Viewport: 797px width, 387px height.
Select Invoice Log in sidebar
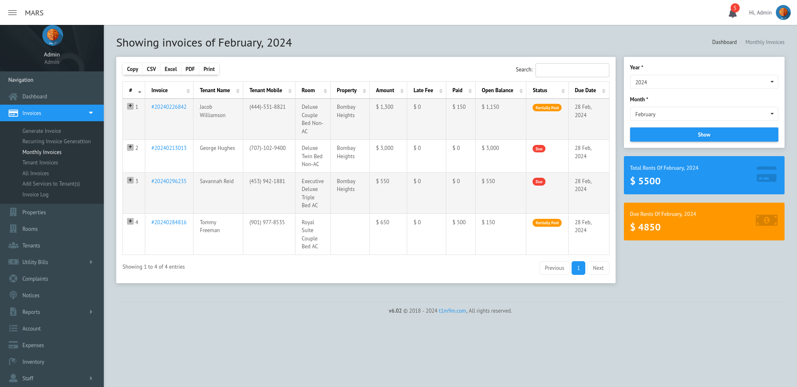click(x=35, y=194)
